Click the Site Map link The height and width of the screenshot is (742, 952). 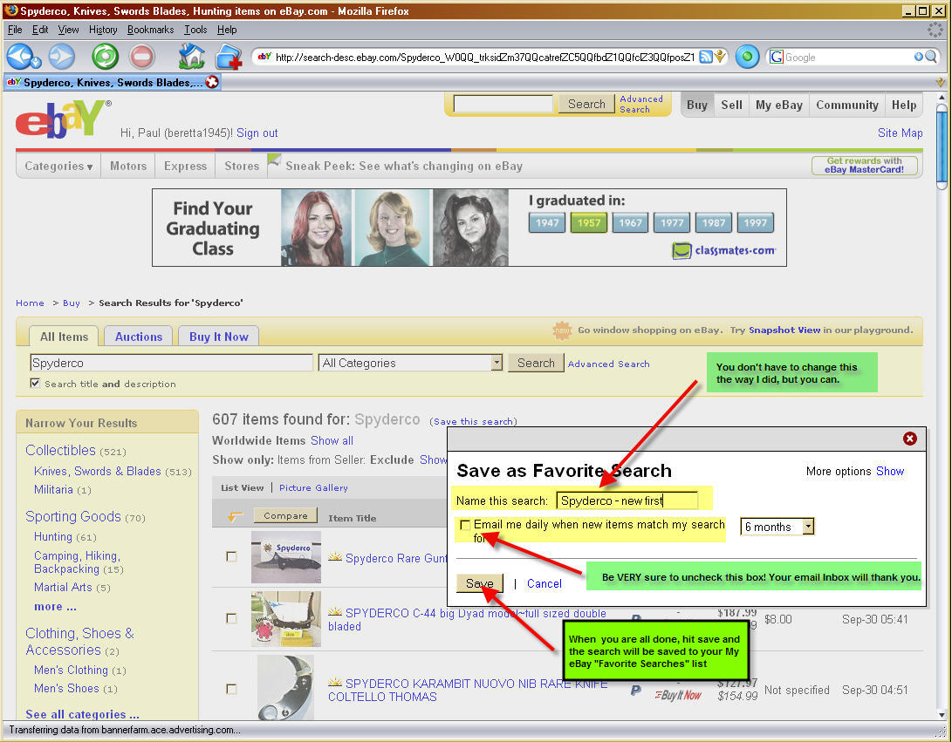tap(900, 133)
